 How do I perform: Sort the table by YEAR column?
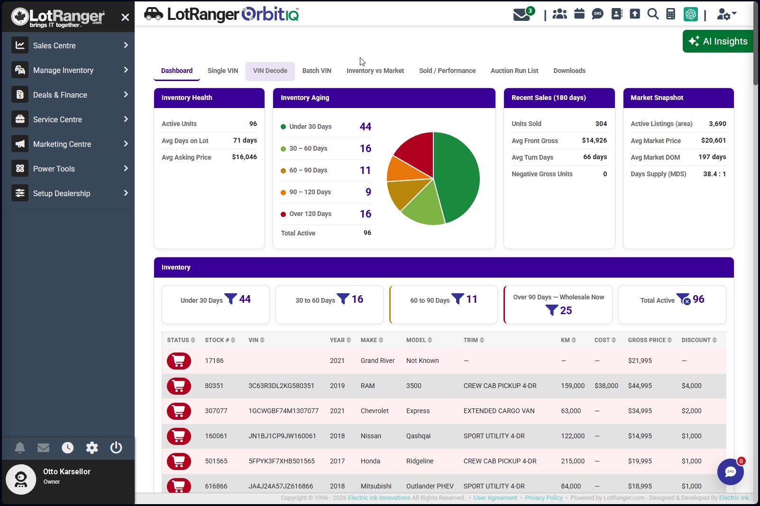[340, 340]
